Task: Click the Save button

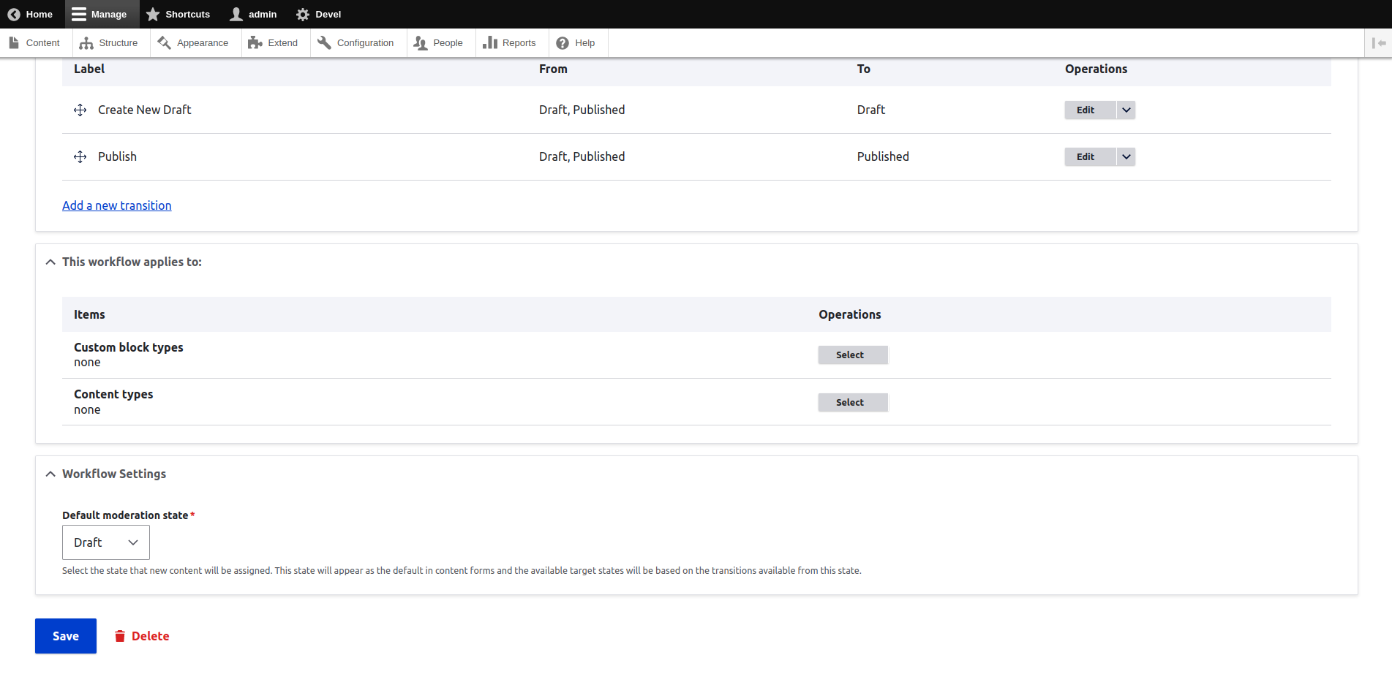Action: 65,636
